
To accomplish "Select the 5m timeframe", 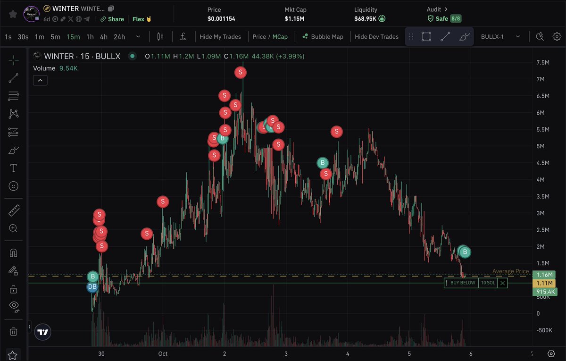I will [x=55, y=36].
